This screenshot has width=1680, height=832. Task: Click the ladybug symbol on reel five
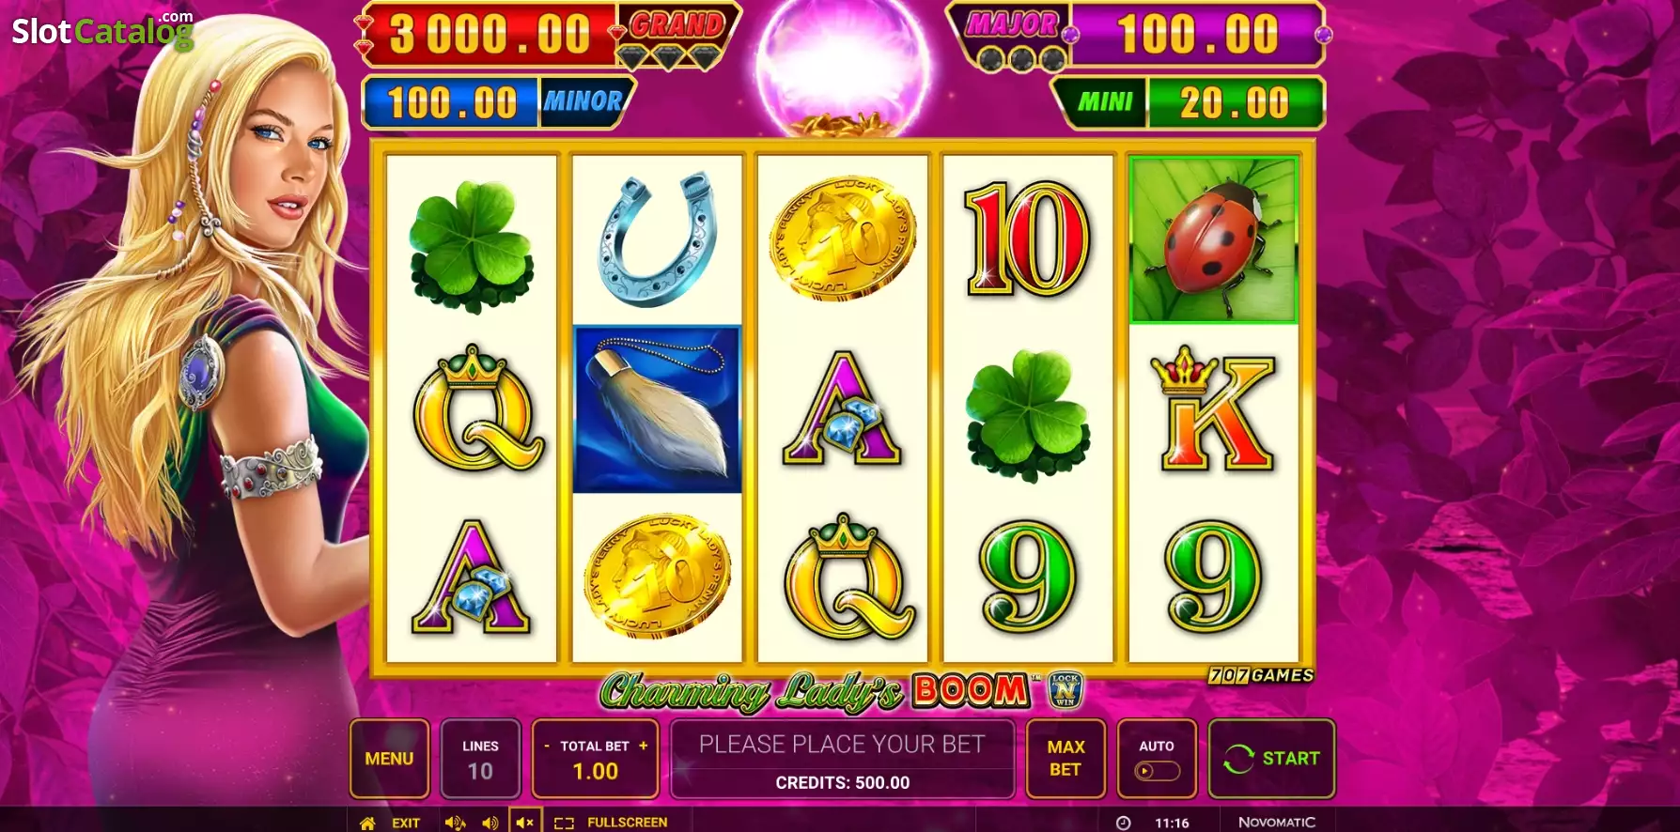1213,240
